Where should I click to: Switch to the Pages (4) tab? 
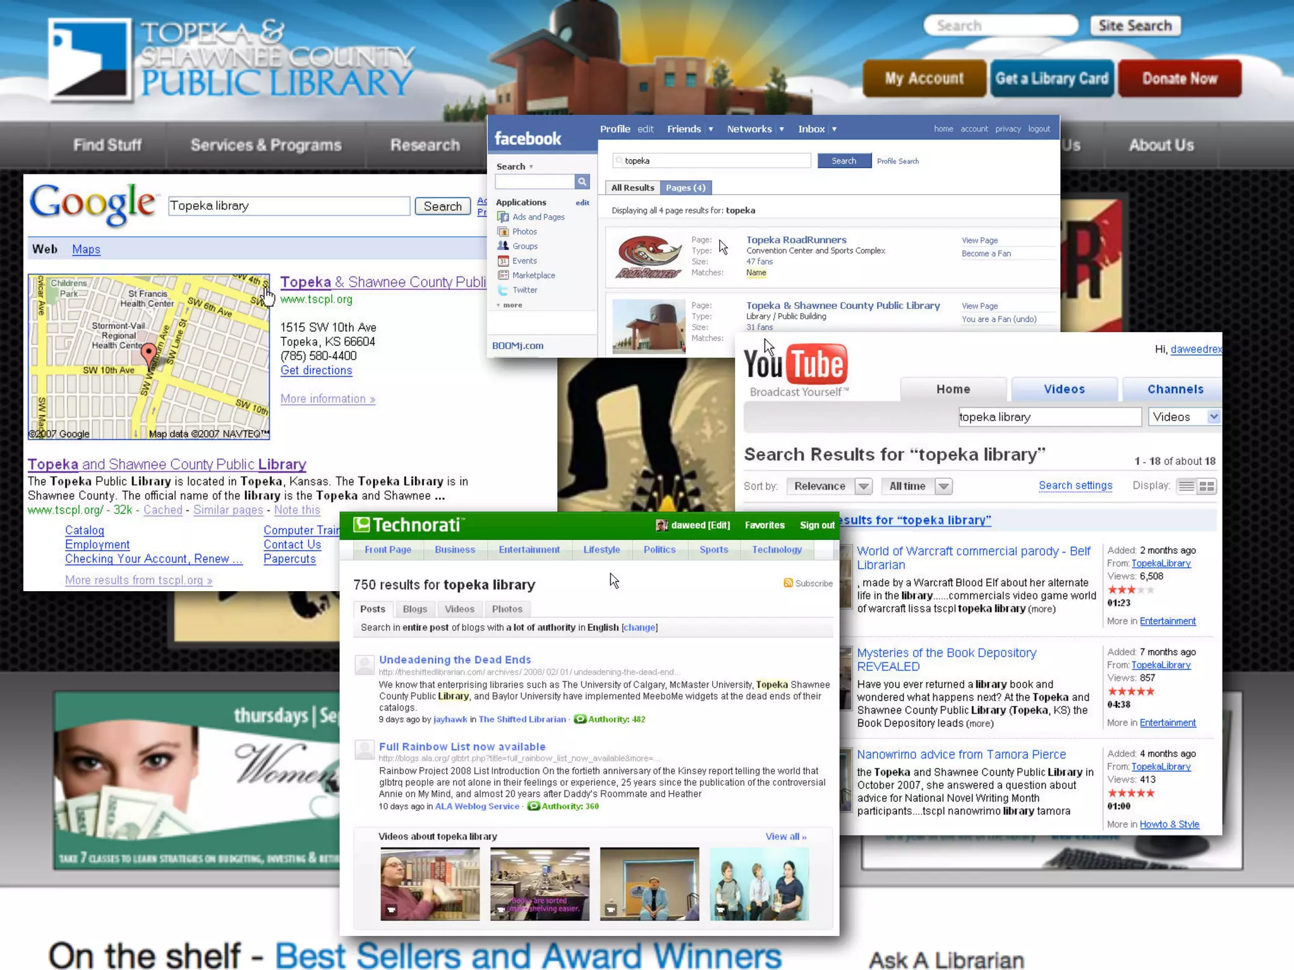(686, 188)
